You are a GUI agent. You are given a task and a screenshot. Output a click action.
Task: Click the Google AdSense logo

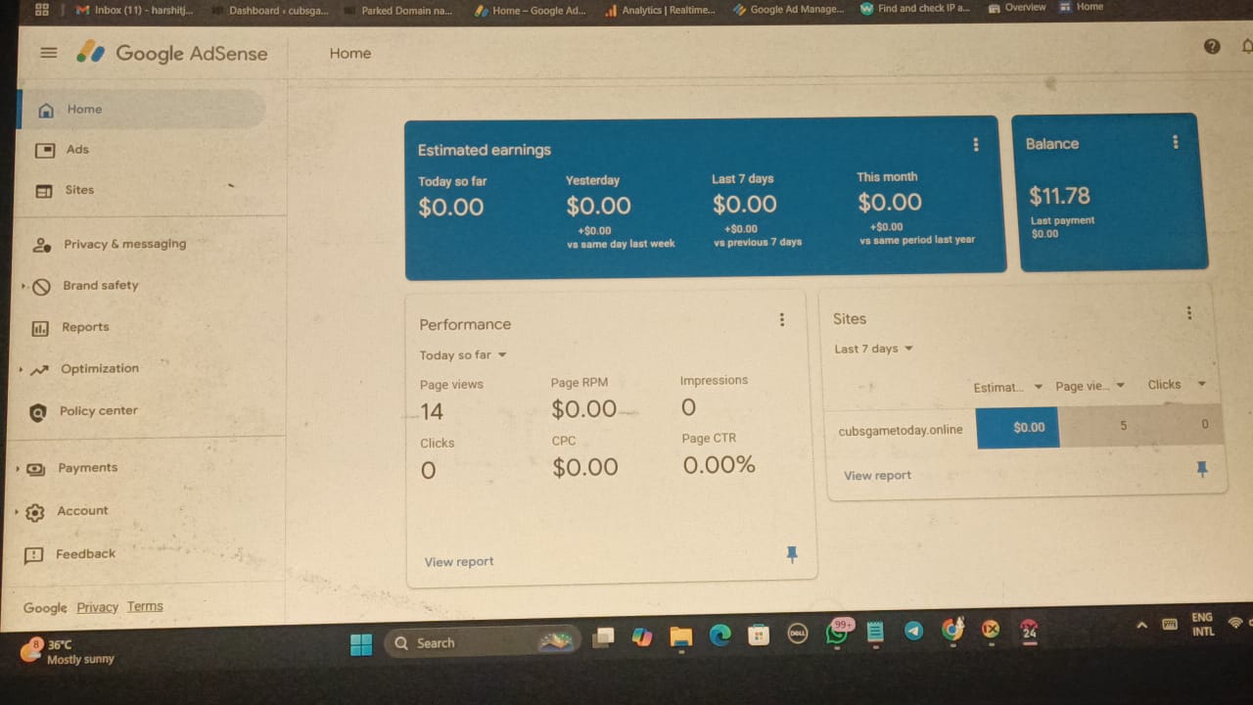tap(173, 53)
